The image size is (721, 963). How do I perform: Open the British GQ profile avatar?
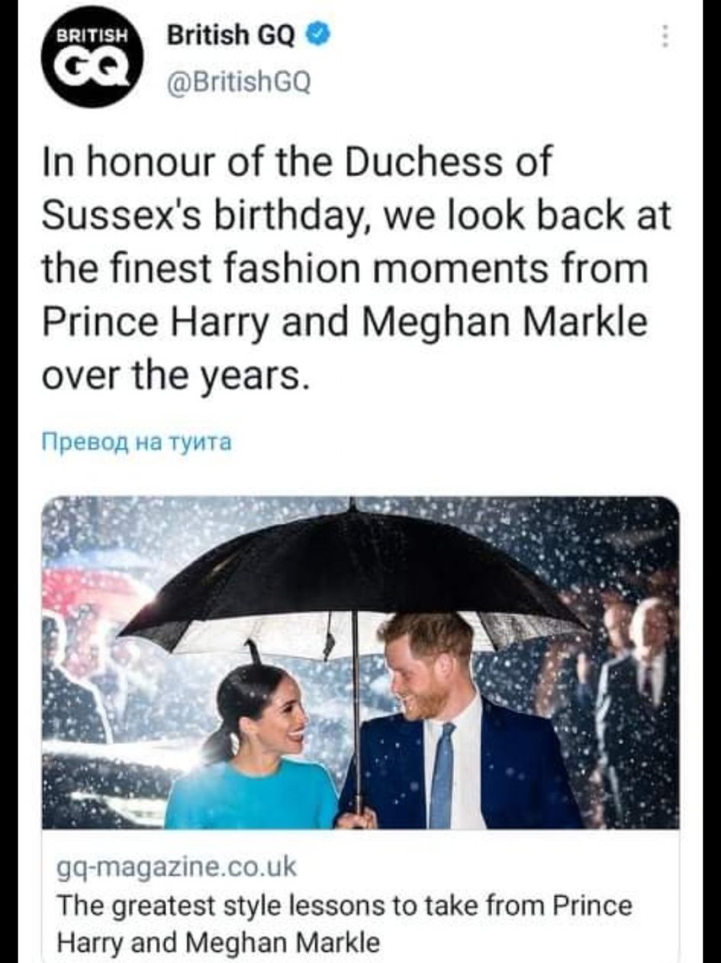coord(95,56)
